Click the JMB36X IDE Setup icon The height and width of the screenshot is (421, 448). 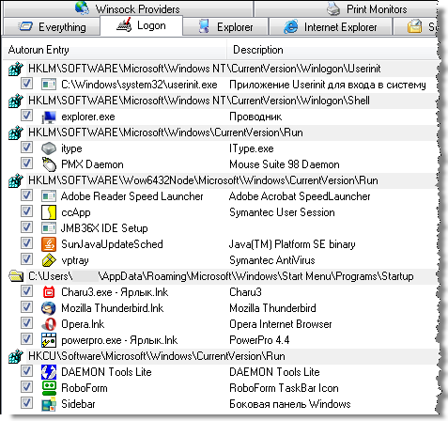pyautogui.click(x=49, y=228)
